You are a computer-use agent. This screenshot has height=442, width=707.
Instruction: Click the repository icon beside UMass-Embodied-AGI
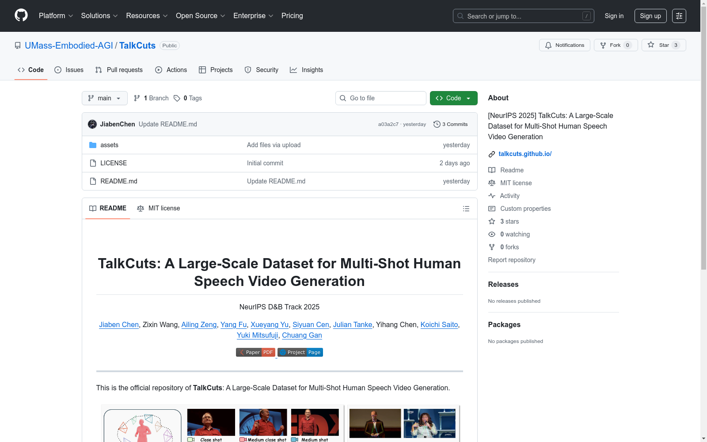coord(18,46)
